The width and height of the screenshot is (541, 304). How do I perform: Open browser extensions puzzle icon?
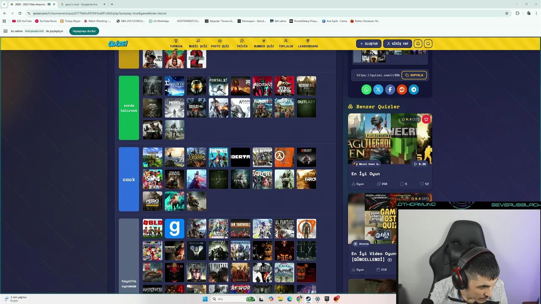pyautogui.click(x=517, y=13)
